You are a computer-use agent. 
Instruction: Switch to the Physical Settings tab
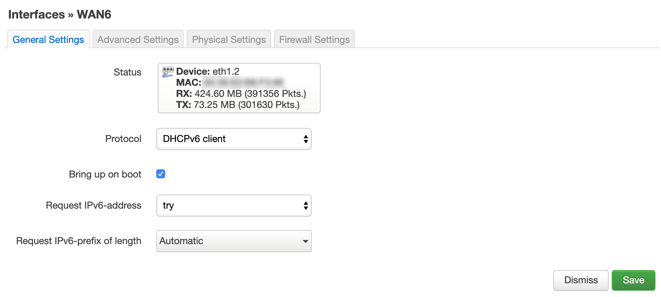coord(229,39)
